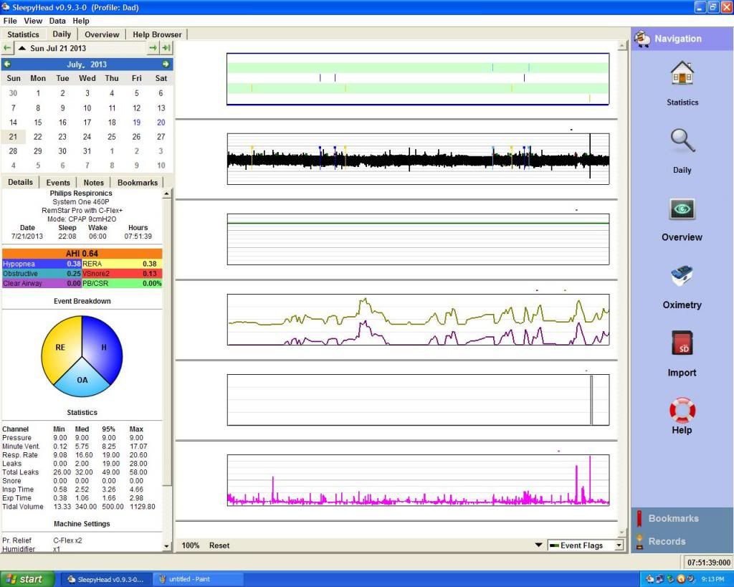Open the View menu
This screenshot has height=587, width=734.
(x=33, y=21)
